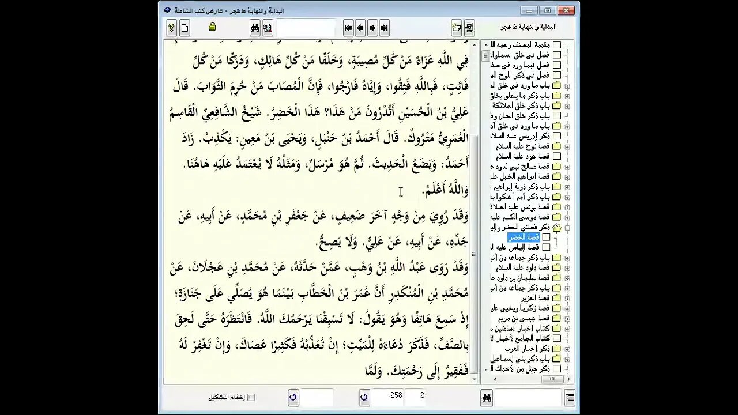738x415 pixels.
Task: Select tree item باب ذكر ما يتعلق بخلق
Action: click(x=521, y=95)
